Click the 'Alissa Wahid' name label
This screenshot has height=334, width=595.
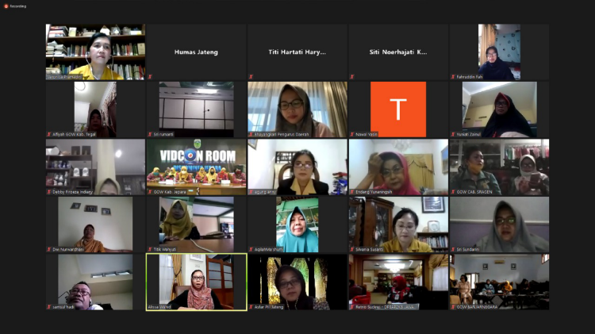159,307
